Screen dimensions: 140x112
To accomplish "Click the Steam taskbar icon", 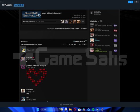I will [98, 110].
